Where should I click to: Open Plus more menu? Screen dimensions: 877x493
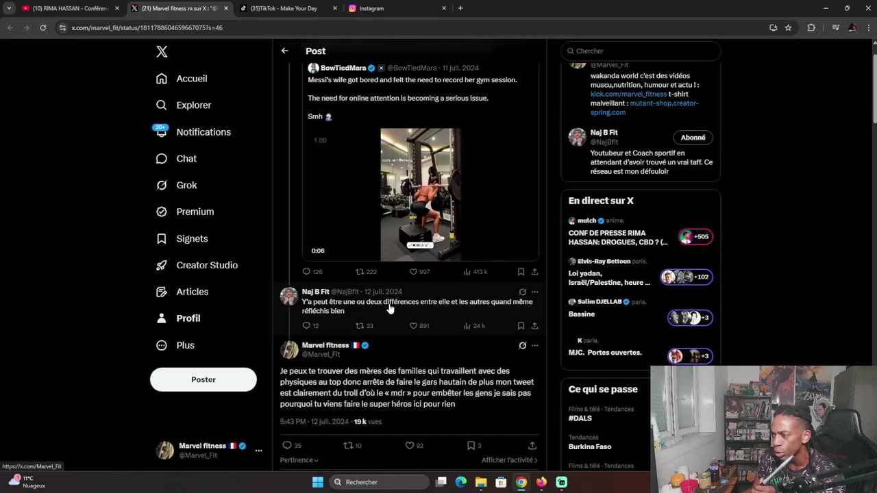click(175, 346)
